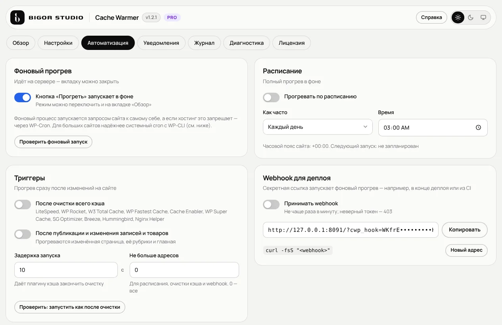
Task: Click the «curl -fsS "<webhook>"» code snippet
Action: tap(298, 250)
